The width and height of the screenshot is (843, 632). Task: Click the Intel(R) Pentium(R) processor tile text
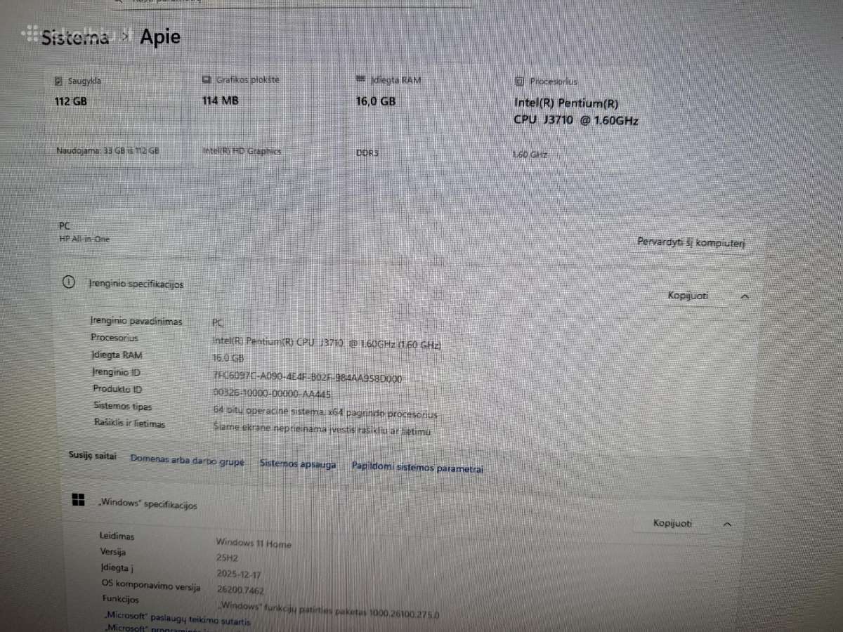[576, 112]
